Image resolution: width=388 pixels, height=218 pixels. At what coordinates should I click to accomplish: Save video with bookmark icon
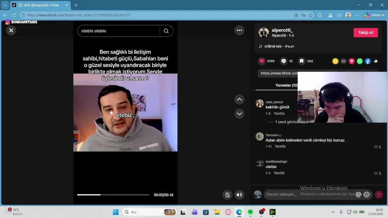302,61
